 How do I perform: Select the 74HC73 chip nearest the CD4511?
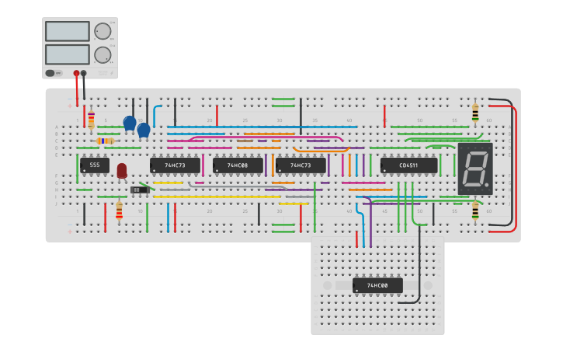[x=301, y=165]
